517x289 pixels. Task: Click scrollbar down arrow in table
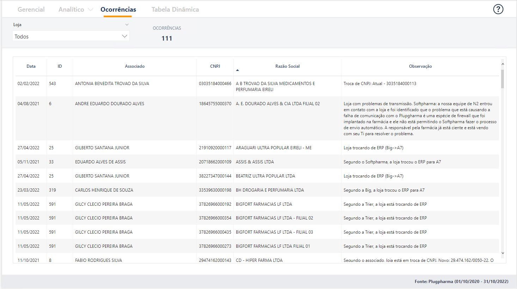[x=503, y=253]
